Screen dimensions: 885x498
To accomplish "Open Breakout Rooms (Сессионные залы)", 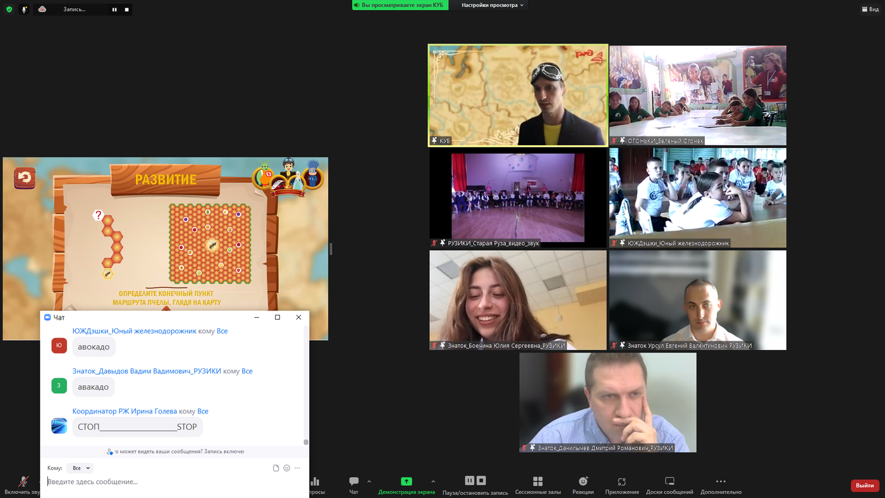I will 537,482.
